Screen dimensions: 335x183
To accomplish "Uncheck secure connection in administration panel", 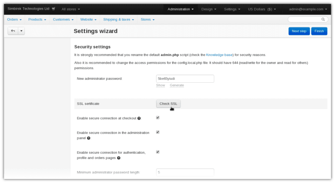I will click(x=157, y=132).
